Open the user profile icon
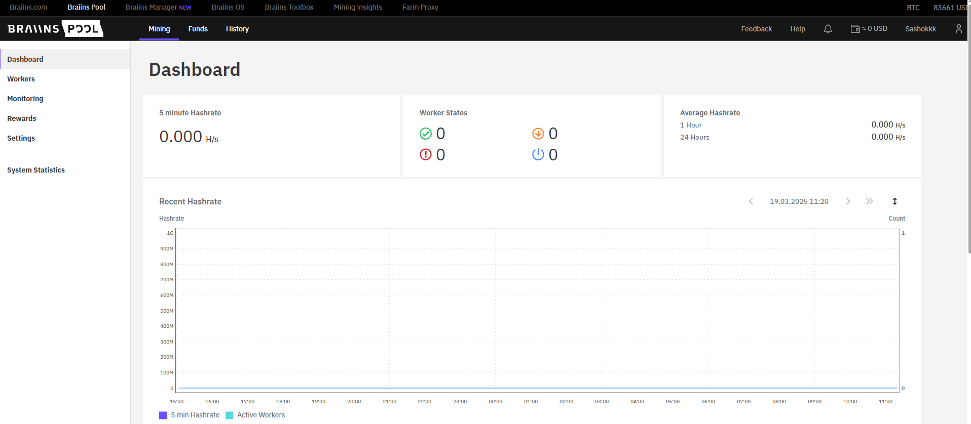The width and height of the screenshot is (971, 424). (958, 29)
